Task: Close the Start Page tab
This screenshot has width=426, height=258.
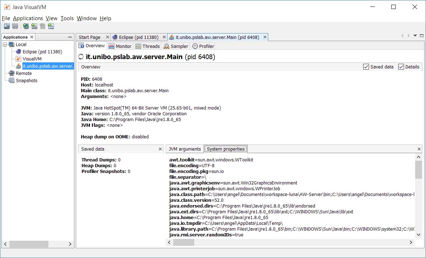Action: [x=107, y=37]
